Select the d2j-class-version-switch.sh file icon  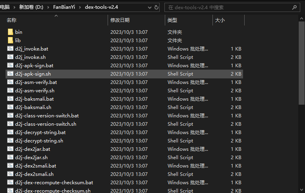coord(10,124)
